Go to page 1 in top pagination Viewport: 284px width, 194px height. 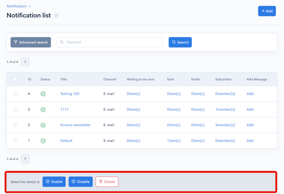pyautogui.click(x=25, y=62)
